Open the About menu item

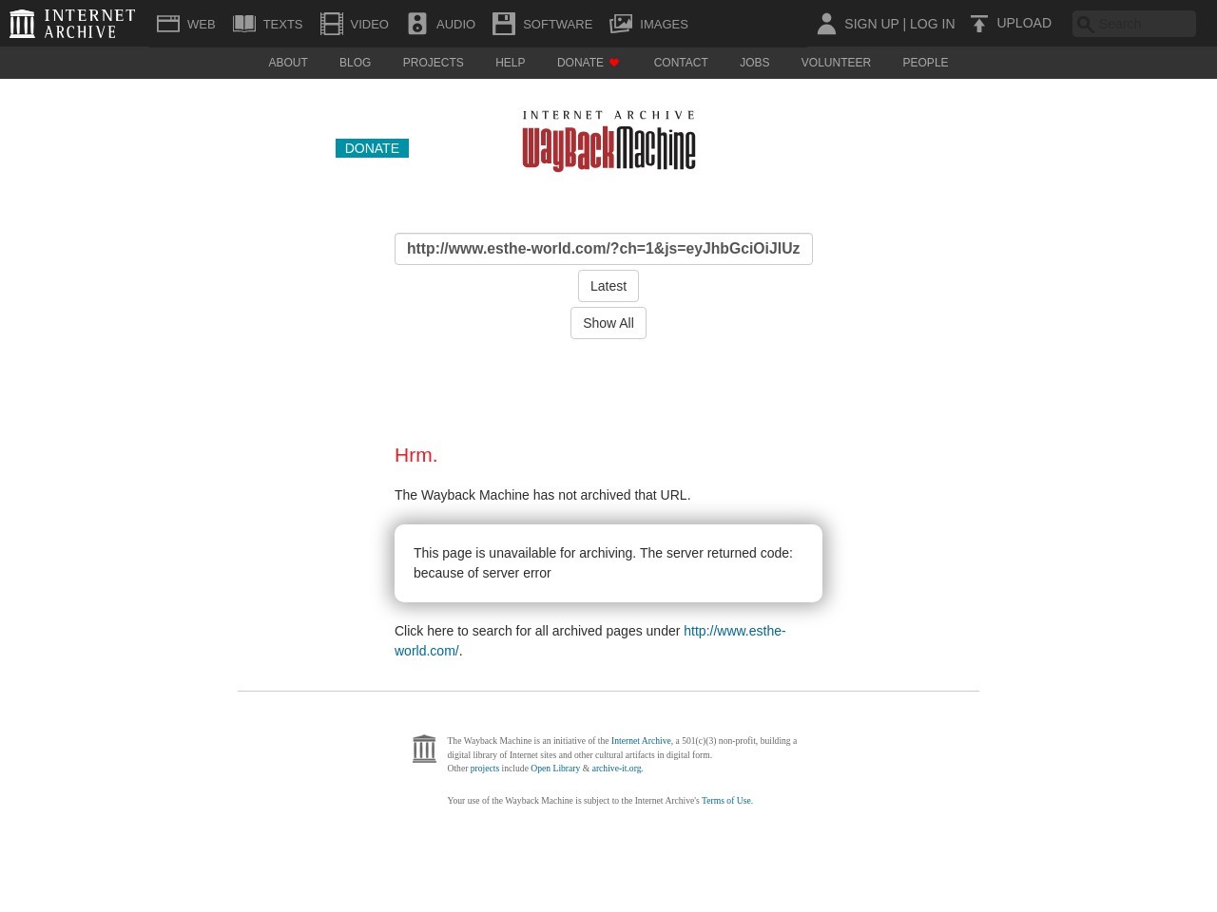pyautogui.click(x=288, y=63)
